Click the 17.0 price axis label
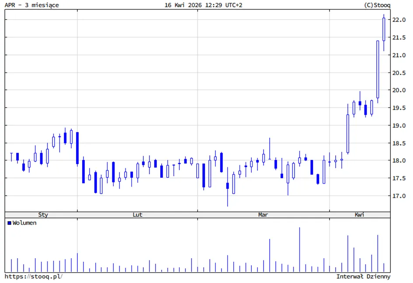413x283 pixels. (399, 196)
